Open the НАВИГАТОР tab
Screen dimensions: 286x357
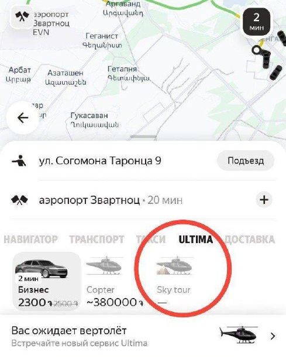coord(30,240)
